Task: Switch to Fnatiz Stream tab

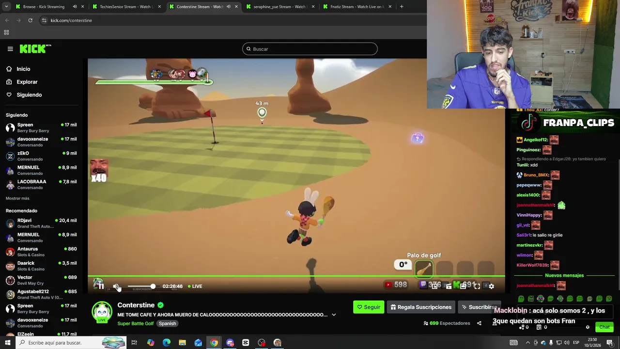Action: point(357,7)
